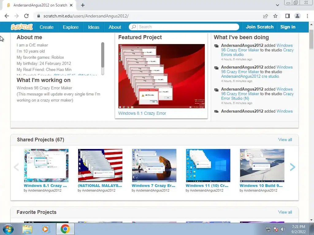Click the Scratch search field
This screenshot has height=235, width=314.
coord(184,27)
